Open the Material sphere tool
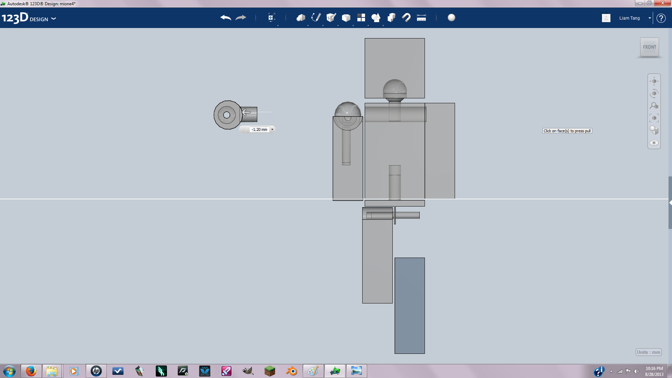Image resolution: width=672 pixels, height=378 pixels. 451,17
